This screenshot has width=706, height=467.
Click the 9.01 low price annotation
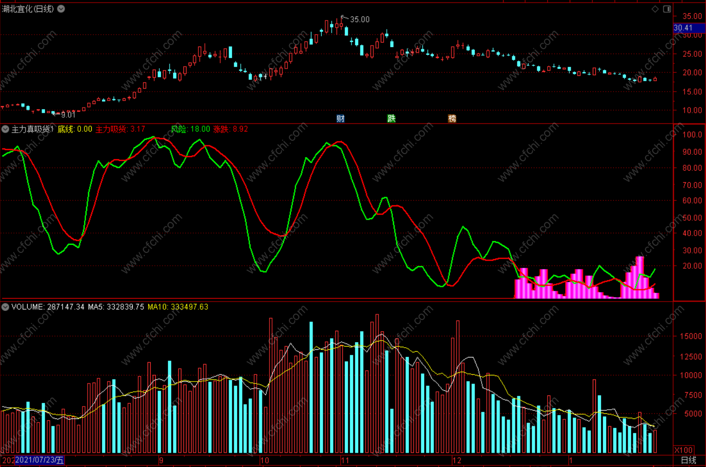[68, 115]
